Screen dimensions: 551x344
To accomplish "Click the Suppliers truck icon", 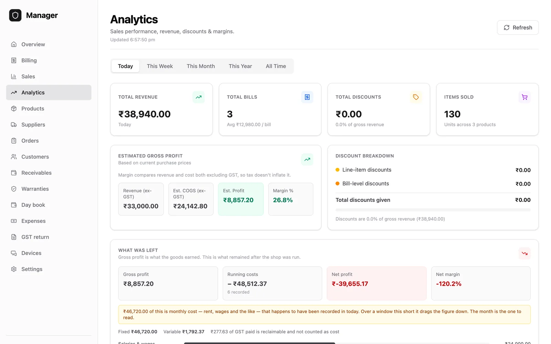I will click(x=14, y=125).
